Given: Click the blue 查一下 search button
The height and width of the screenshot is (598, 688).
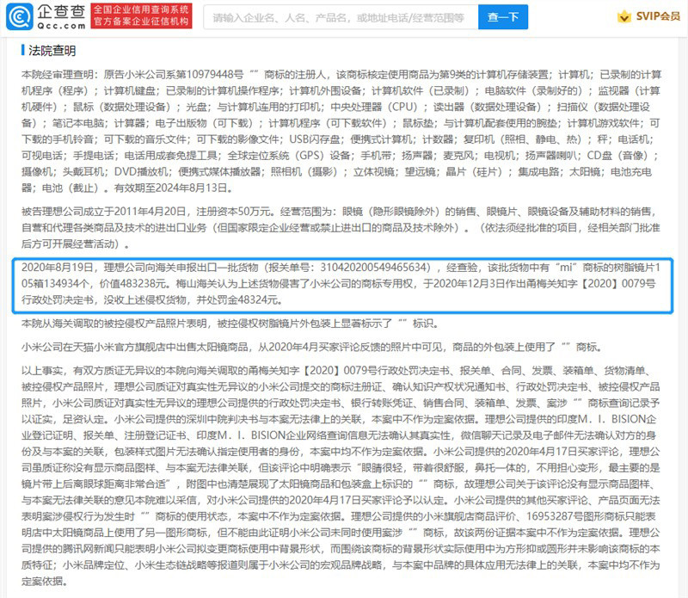Looking at the screenshot, I should pyautogui.click(x=503, y=17).
